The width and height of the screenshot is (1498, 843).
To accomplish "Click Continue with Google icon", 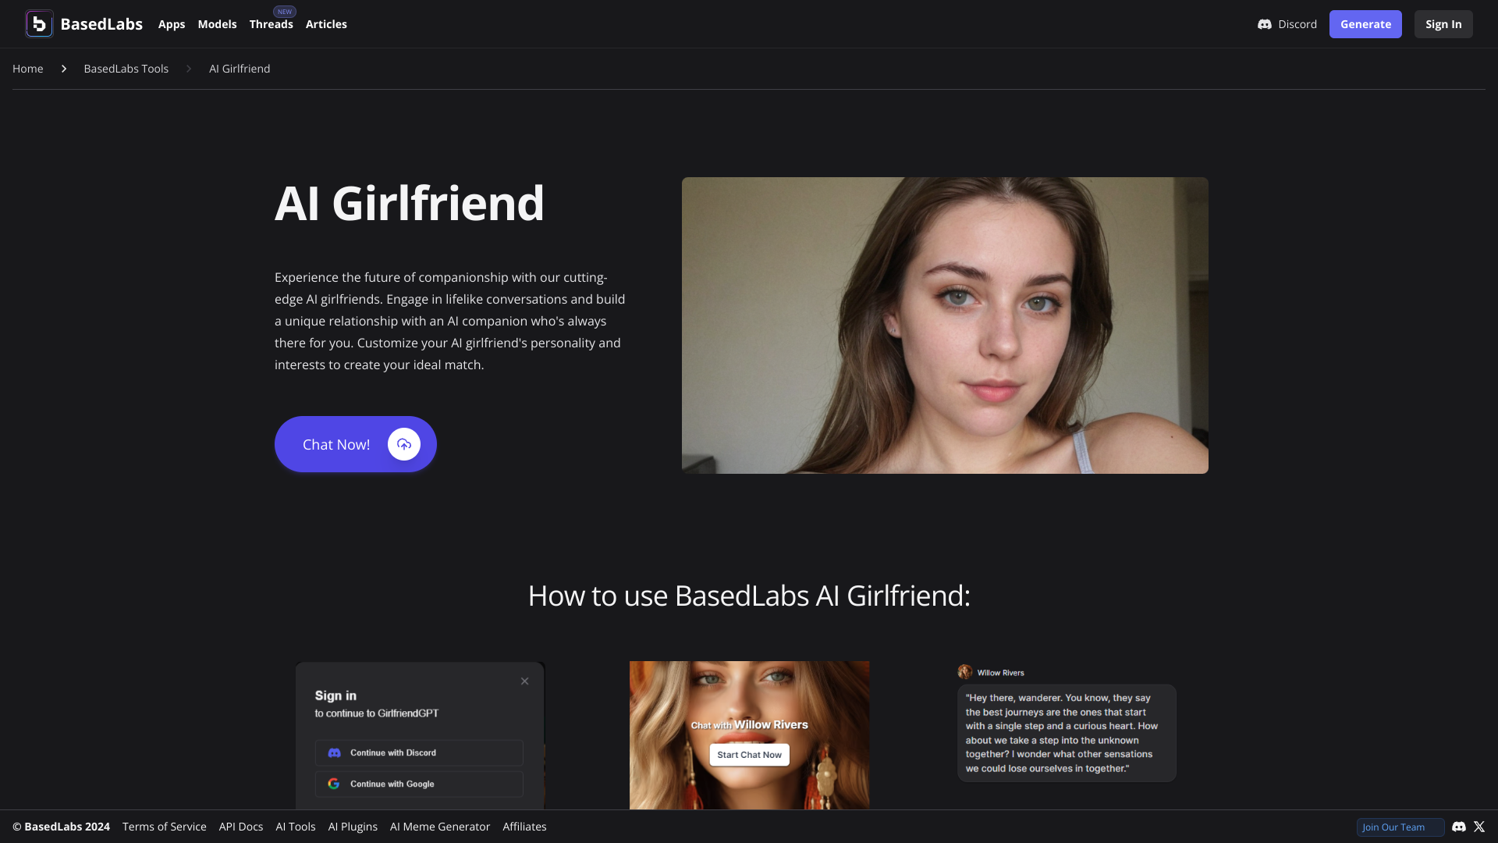I will click(x=333, y=784).
